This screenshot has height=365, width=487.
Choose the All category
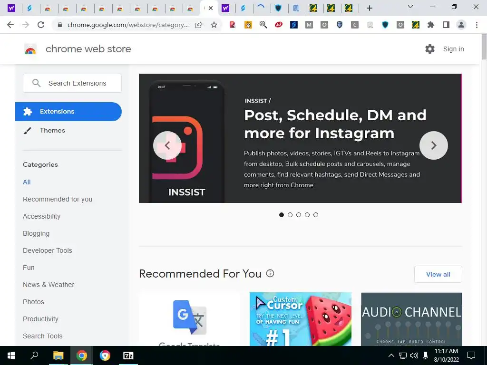point(27,182)
